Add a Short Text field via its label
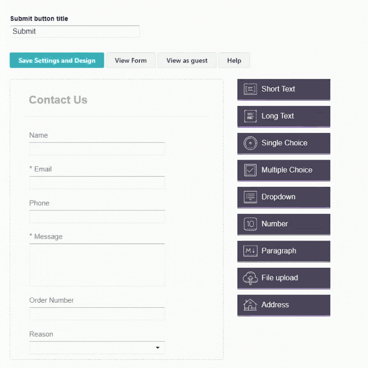This screenshot has width=368, height=368. pyautogui.click(x=278, y=89)
